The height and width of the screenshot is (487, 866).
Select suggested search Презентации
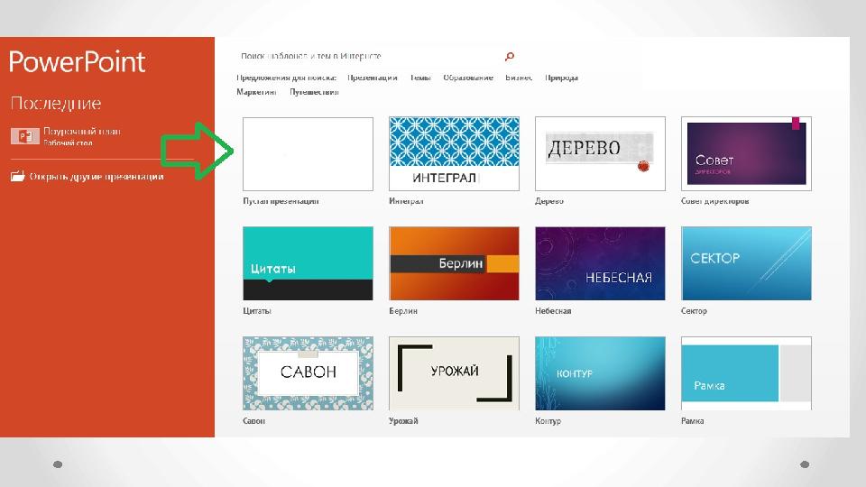tap(373, 78)
